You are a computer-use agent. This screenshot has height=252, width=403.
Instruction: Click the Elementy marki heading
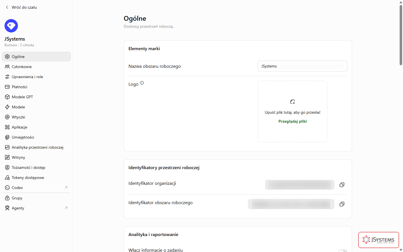144,49
